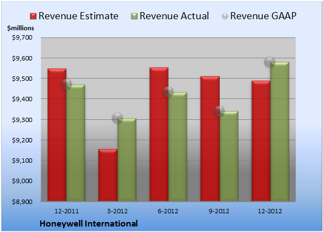The image size is (323, 232).
Task: Click the GAAP sphere marker for 12-2011
Action: (x=66, y=84)
